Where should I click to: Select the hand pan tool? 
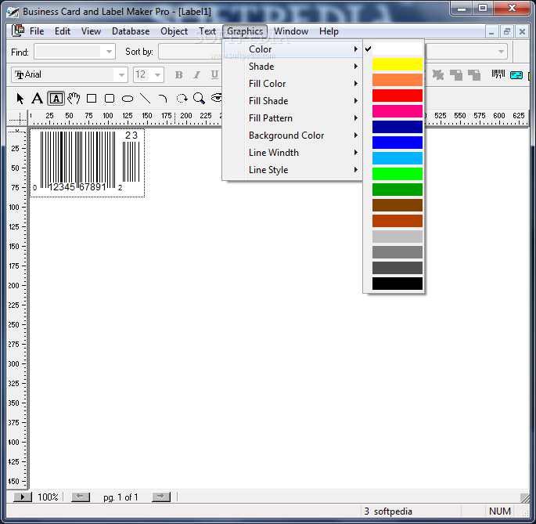coord(74,99)
